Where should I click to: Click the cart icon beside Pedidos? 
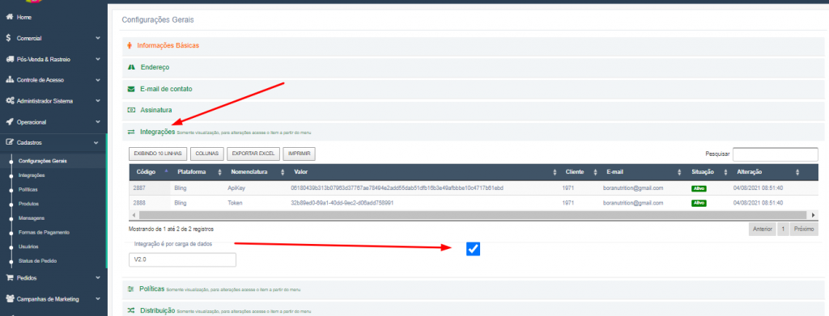pos(9,277)
